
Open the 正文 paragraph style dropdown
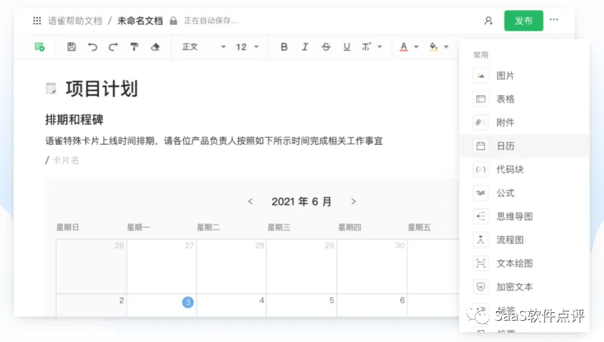pyautogui.click(x=204, y=47)
